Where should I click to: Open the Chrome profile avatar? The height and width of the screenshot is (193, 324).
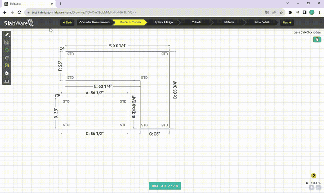coord(312,13)
